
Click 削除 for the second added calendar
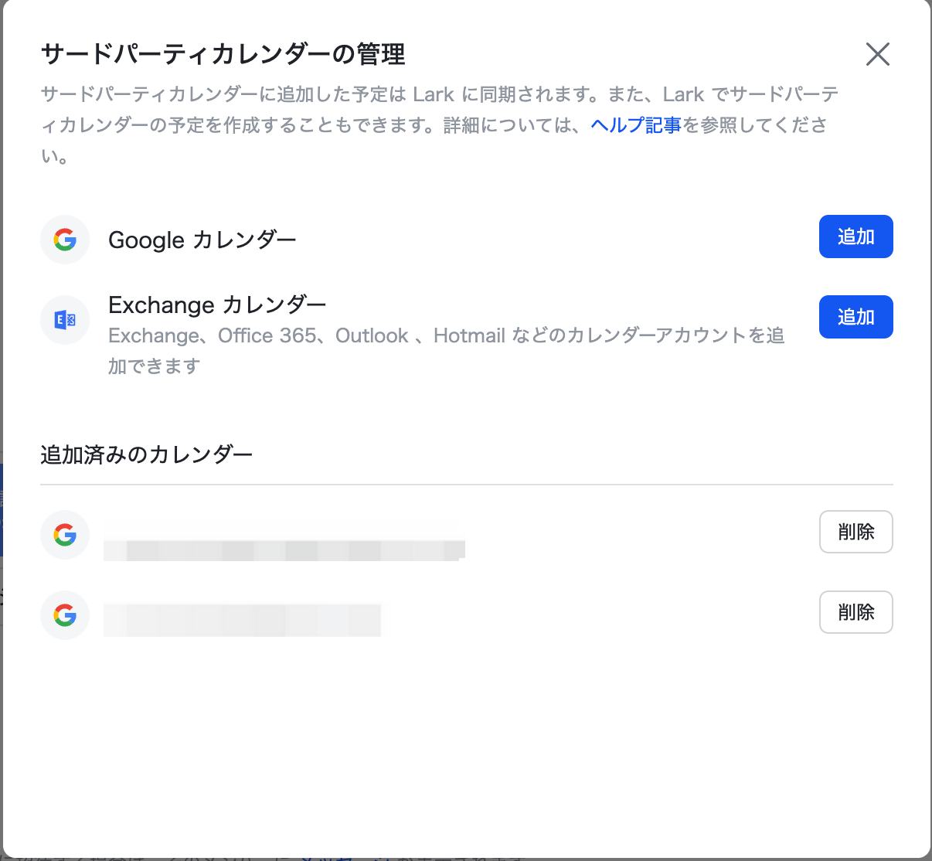(855, 612)
